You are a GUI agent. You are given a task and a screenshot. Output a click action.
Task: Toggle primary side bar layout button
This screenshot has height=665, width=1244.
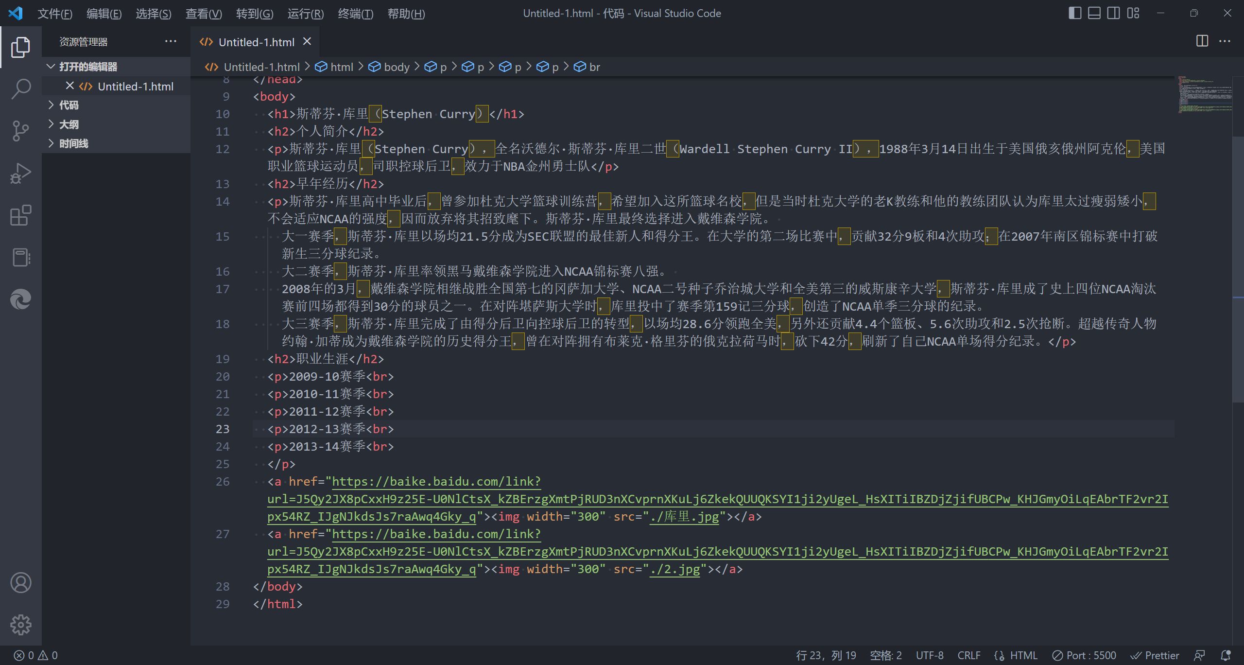(x=1075, y=13)
